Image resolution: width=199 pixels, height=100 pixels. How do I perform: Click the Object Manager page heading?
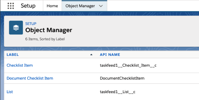(49, 30)
